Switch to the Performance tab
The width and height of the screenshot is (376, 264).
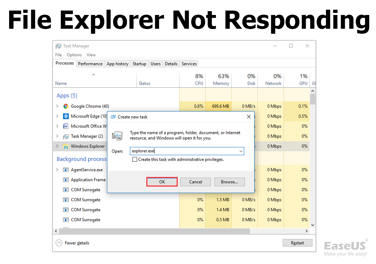pos(90,64)
